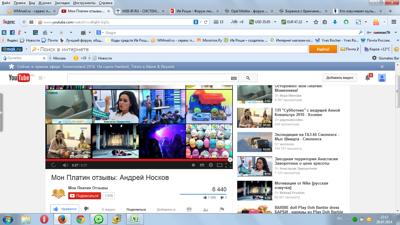Open the Журнал menu
400x225 pixels.
45,3
